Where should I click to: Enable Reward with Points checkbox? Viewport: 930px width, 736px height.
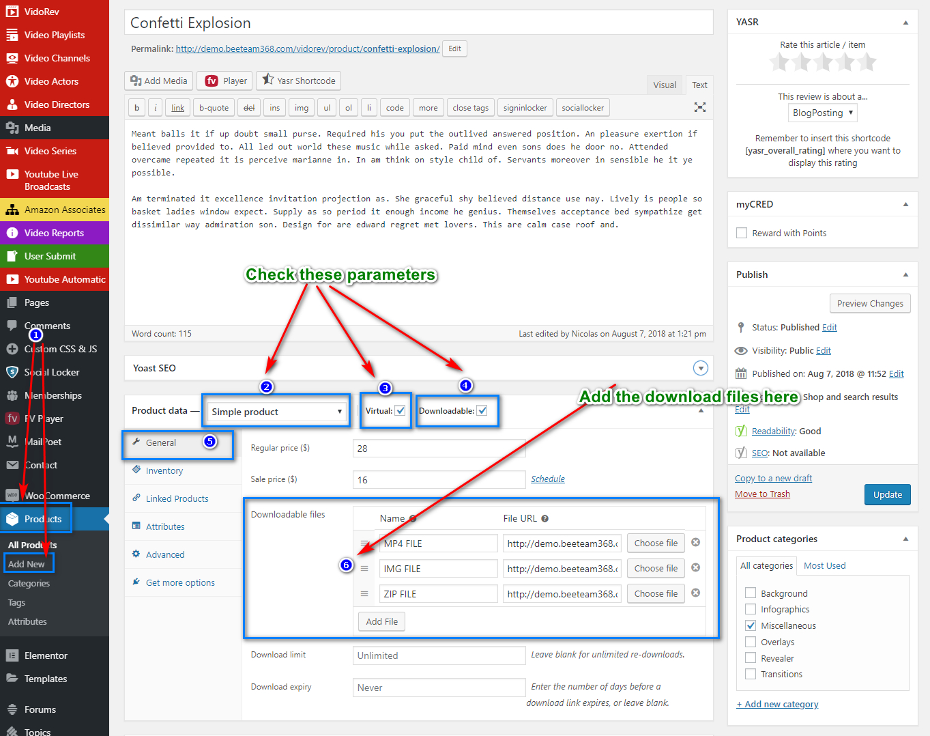(742, 233)
